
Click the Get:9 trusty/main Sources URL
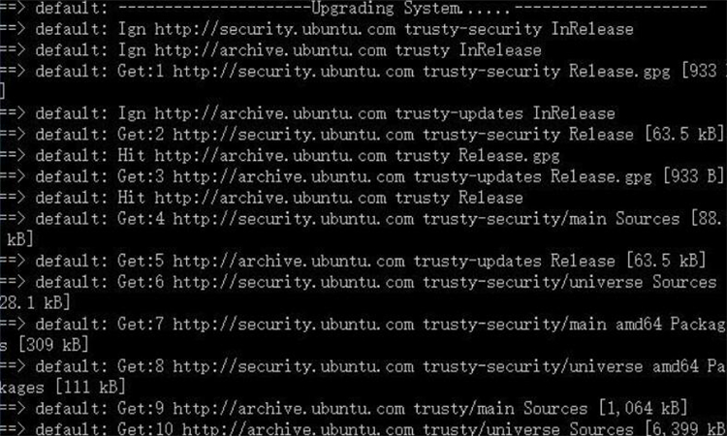(x=289, y=409)
